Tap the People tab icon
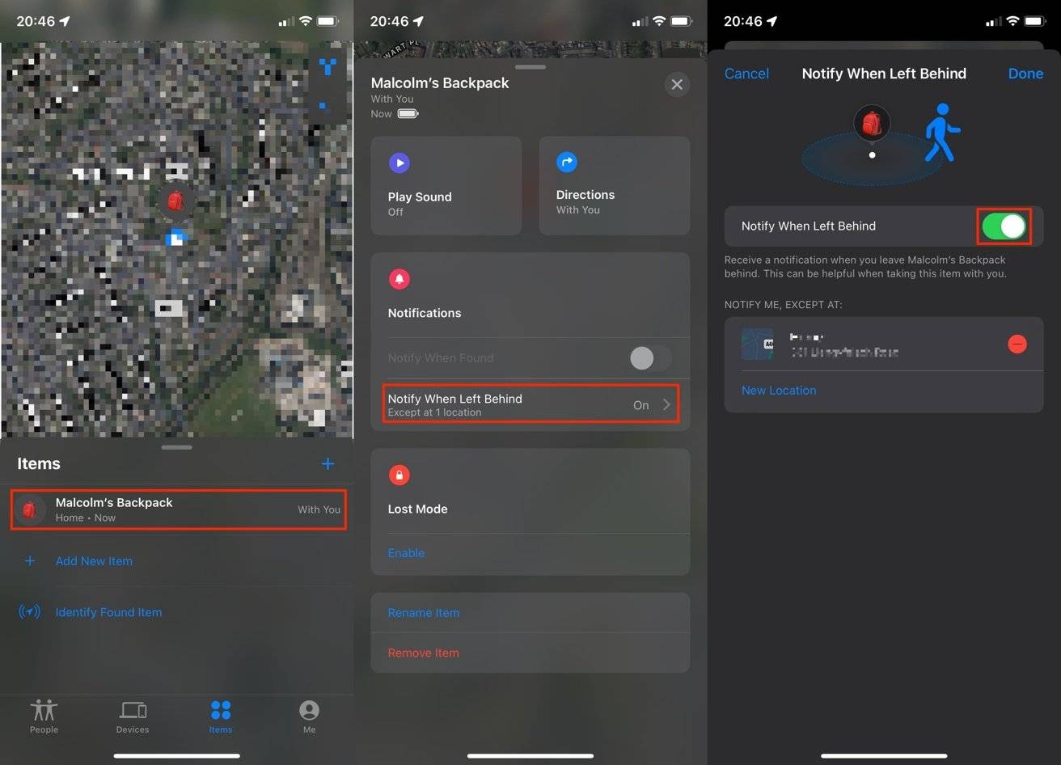The image size is (1061, 765). click(44, 710)
